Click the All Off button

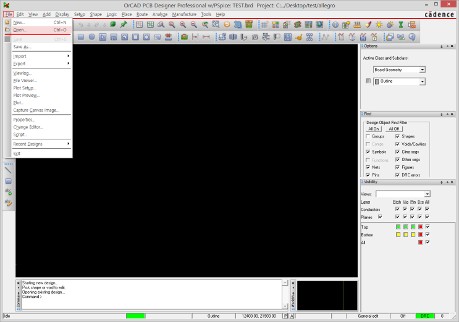pyautogui.click(x=394, y=129)
